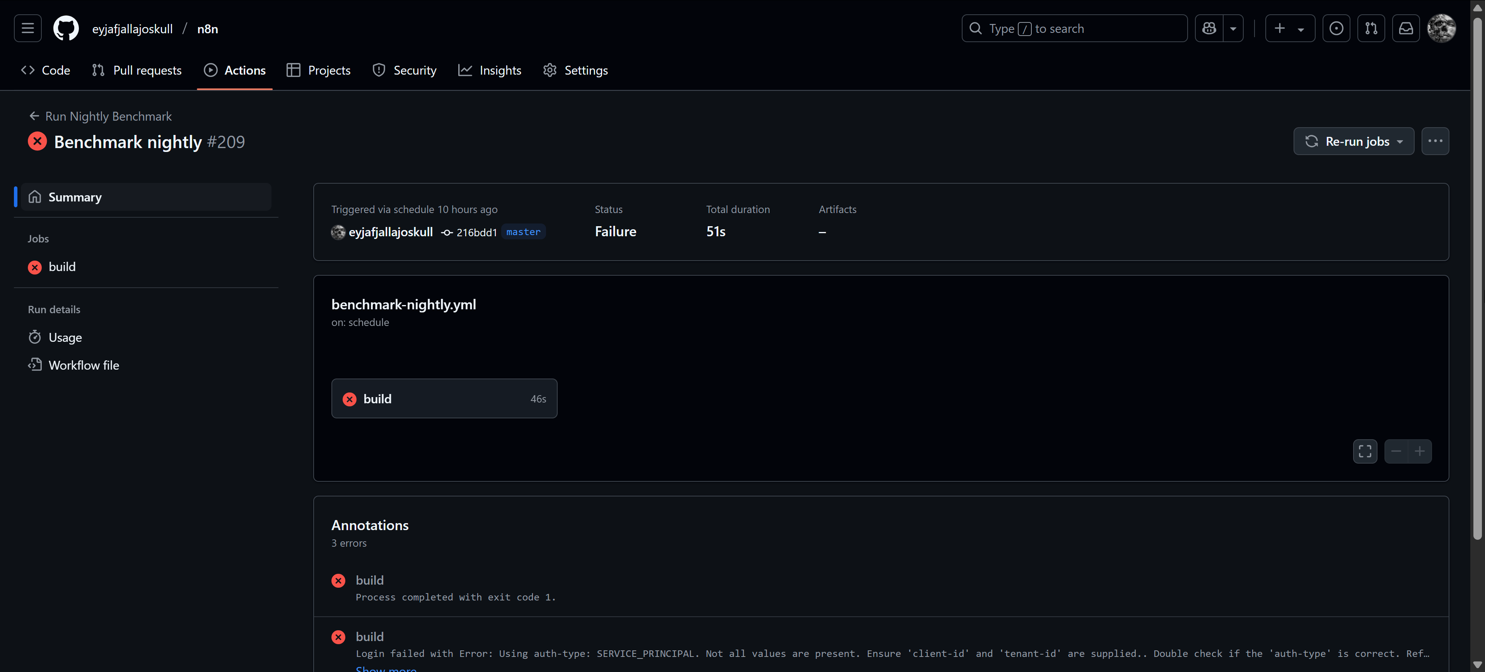The height and width of the screenshot is (672, 1485).
Task: Open the Security tab
Action: 405,70
